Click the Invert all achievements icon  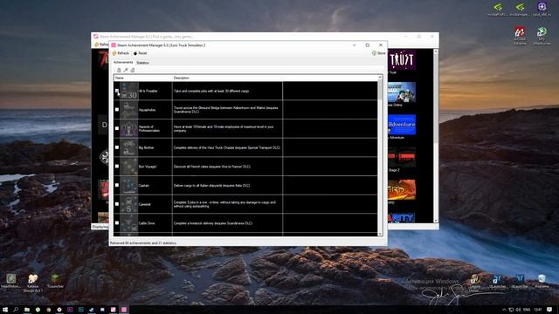tap(132, 70)
